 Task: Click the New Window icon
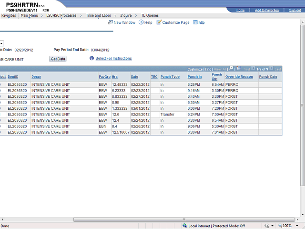point(111,22)
